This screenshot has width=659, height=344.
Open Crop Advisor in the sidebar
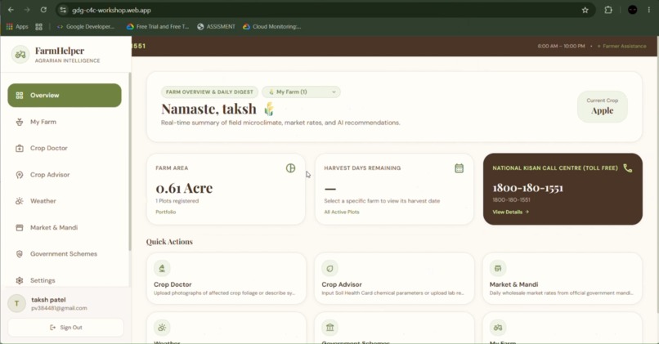click(x=65, y=175)
